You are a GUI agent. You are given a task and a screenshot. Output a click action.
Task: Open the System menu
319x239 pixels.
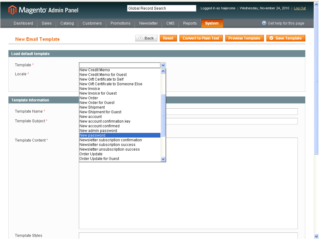pos(212,23)
